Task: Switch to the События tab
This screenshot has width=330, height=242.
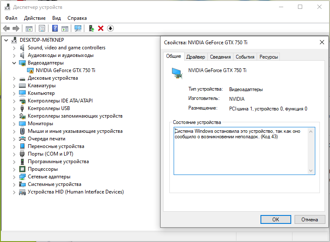Action: 245,57
